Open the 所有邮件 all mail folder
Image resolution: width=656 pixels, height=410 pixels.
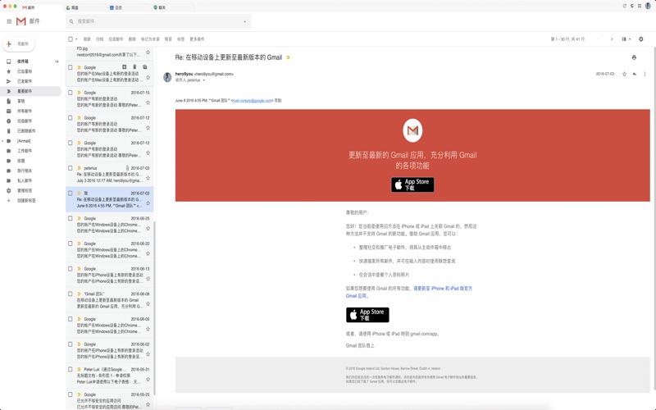tap(25, 111)
